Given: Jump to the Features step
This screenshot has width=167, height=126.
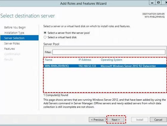Looking at the screenshot, I should pos(10,49).
